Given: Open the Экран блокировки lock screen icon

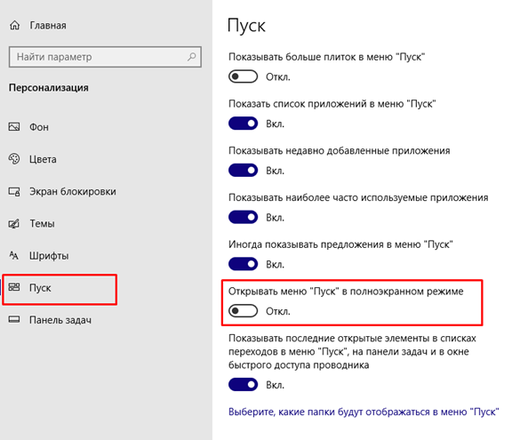Looking at the screenshot, I should click(x=14, y=191).
